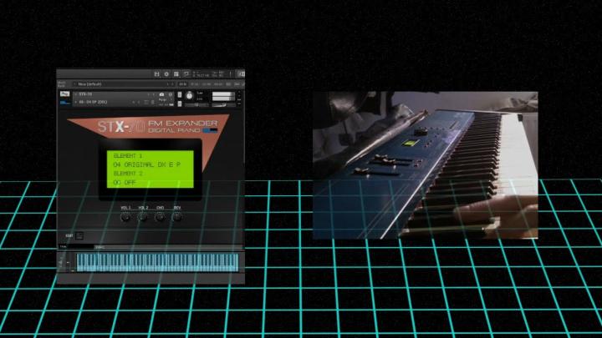
Task: Select the 01-16 rack page tab
Action: [x=183, y=84]
